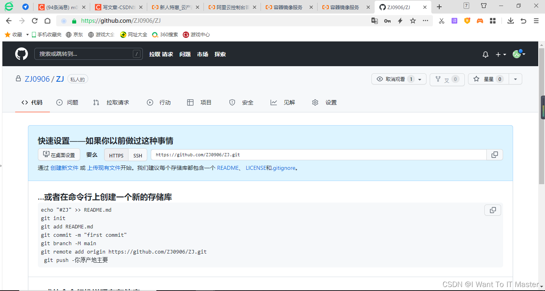The image size is (545, 291).
Task: Open the 360搜索 bookmark
Action: pos(165,35)
